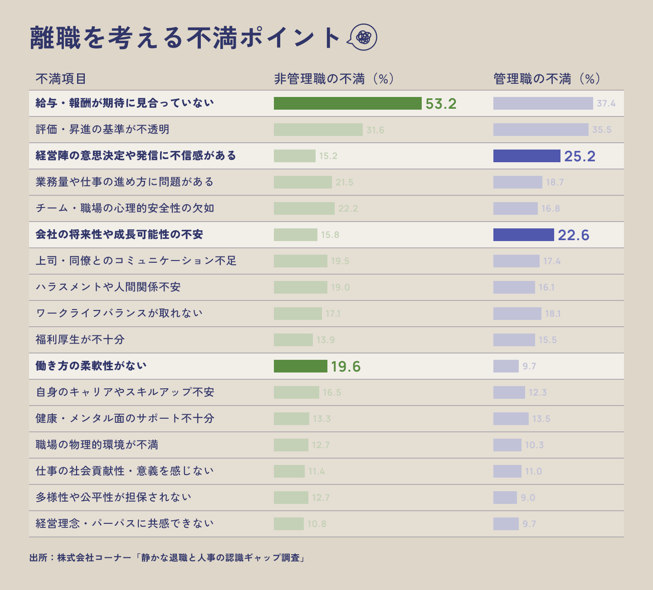Select row 働き方の柔軟性がない
The image size is (653, 590).
tap(326, 366)
